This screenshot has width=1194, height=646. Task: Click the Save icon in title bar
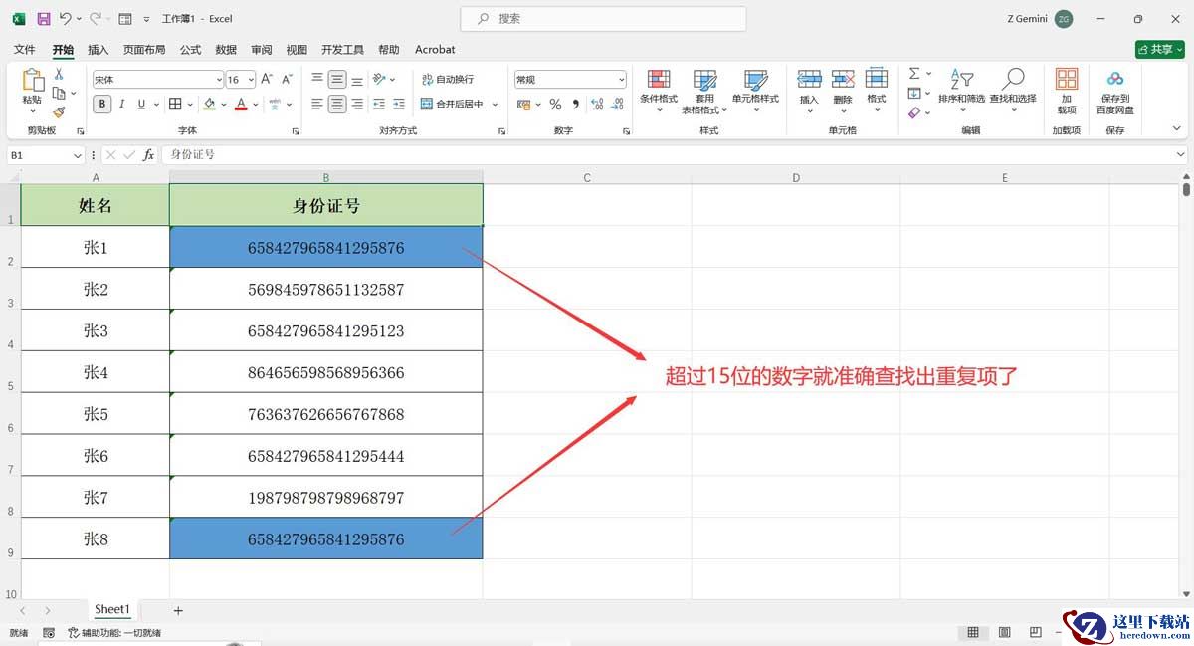click(x=43, y=19)
